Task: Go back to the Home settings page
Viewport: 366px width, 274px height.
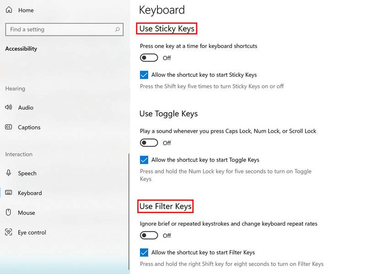Action: (23, 10)
